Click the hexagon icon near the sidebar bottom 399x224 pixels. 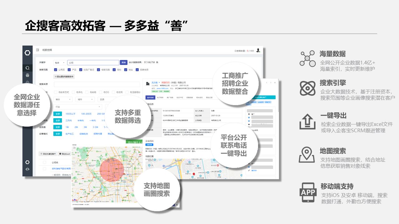[27, 162]
